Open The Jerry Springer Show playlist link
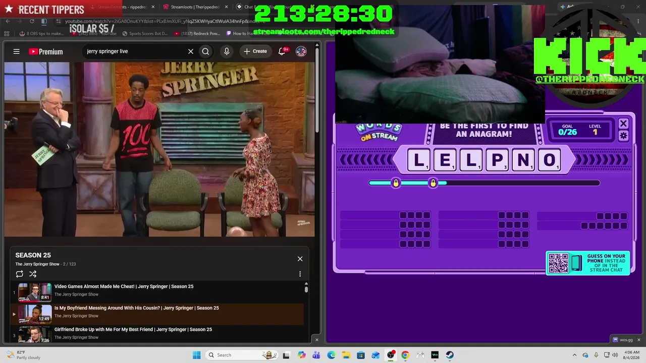 click(37, 264)
